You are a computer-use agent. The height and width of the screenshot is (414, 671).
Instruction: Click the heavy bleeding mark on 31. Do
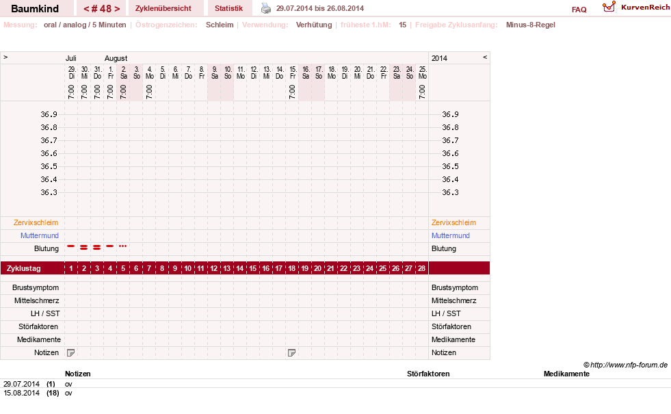(x=96, y=248)
